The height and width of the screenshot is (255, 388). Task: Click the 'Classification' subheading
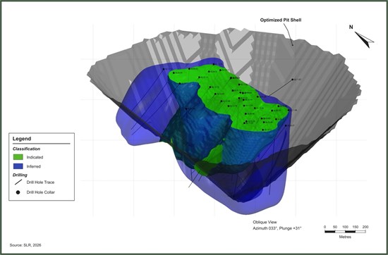point(27,149)
